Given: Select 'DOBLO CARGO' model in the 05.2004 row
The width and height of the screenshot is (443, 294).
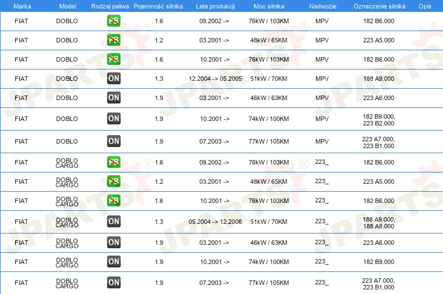Looking at the screenshot, I should pyautogui.click(x=67, y=222).
